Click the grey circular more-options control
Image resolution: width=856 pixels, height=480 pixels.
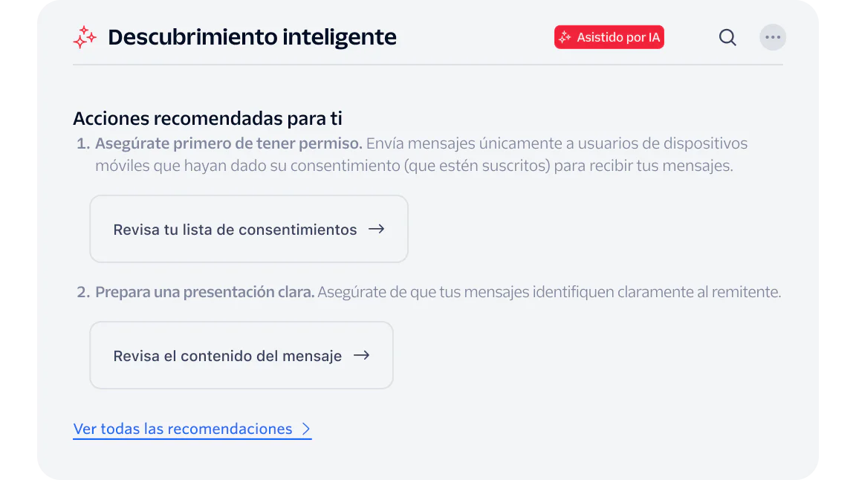(x=773, y=36)
